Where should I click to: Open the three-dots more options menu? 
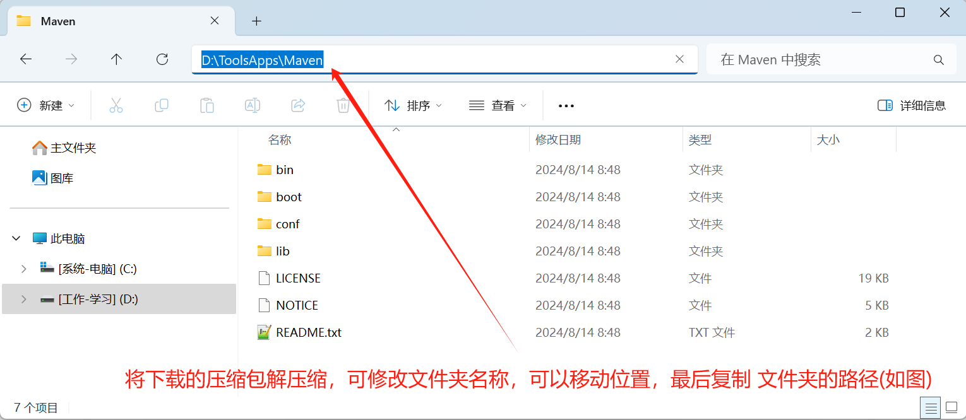566,106
